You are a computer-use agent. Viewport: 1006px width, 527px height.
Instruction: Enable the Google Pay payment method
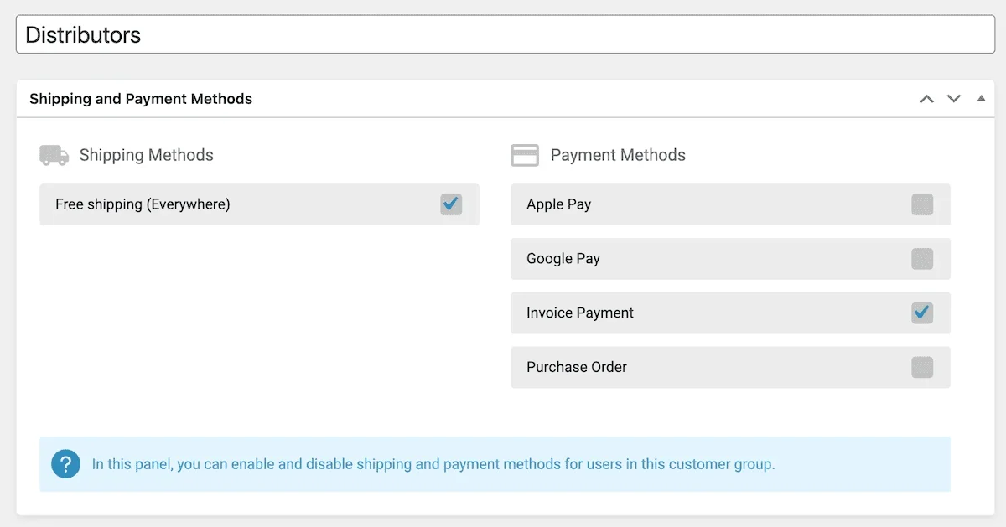tap(922, 258)
